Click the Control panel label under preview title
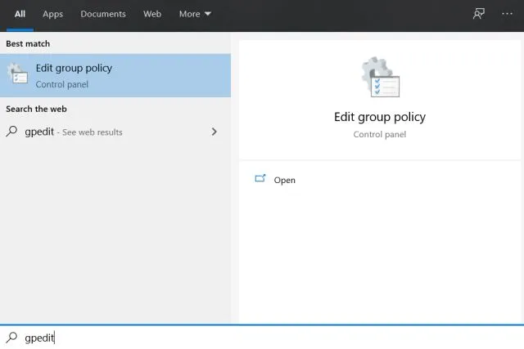The image size is (524, 349). pyautogui.click(x=379, y=134)
